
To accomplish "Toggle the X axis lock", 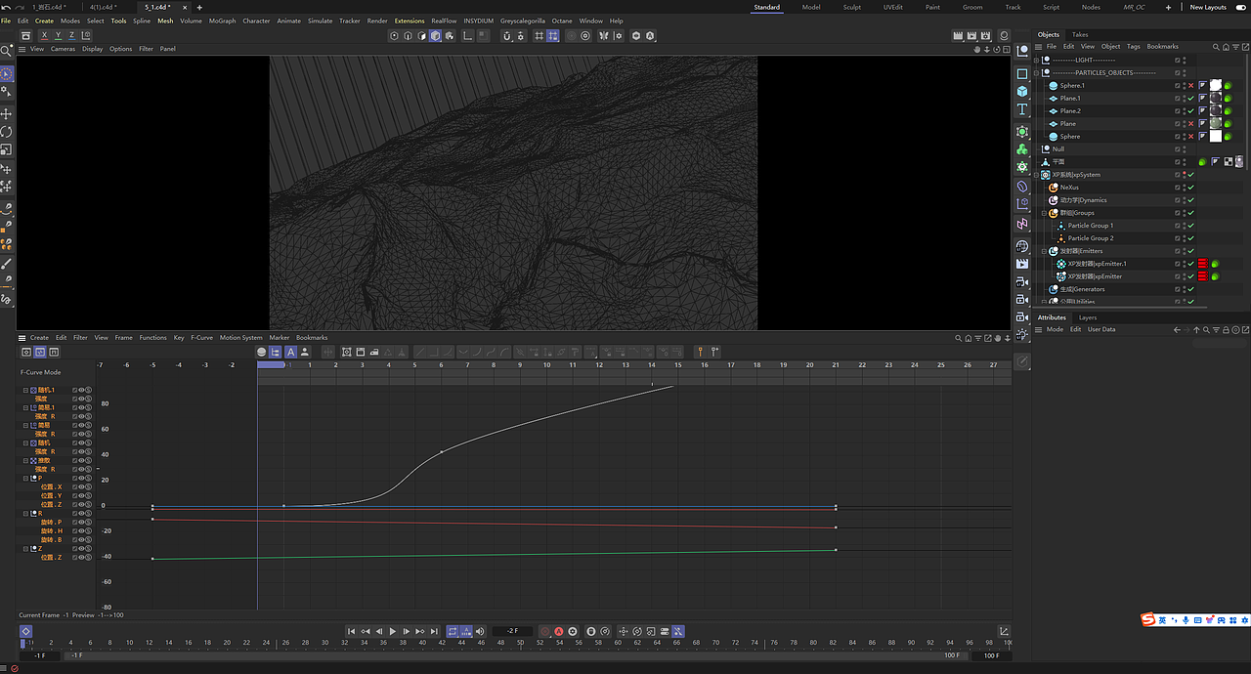I will point(44,35).
